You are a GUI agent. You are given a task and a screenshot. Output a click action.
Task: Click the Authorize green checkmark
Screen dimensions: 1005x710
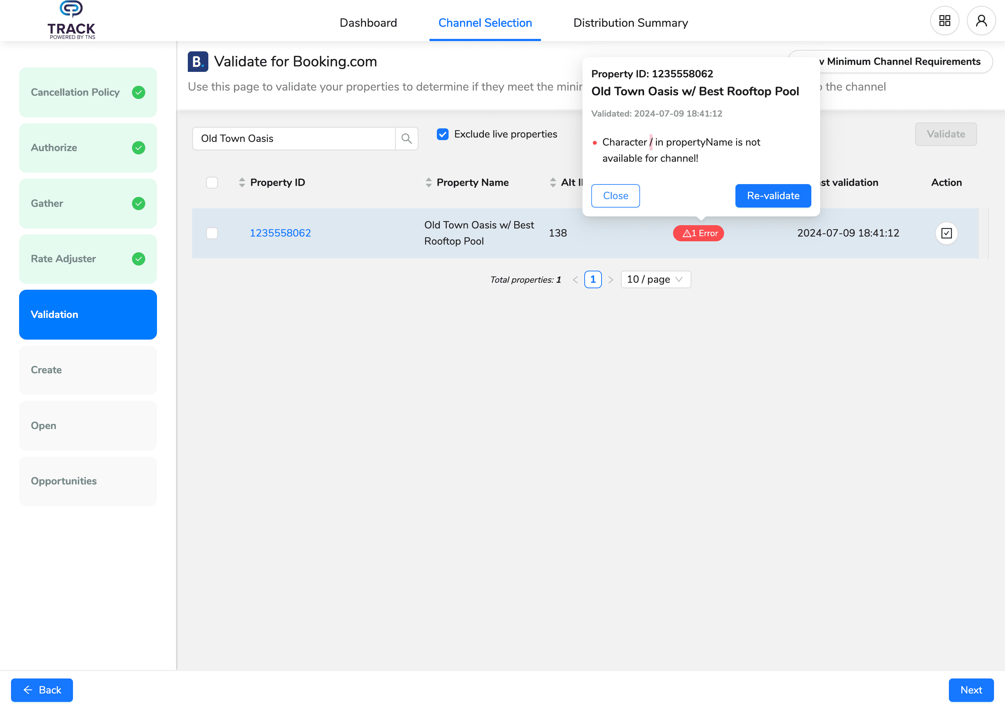point(139,148)
